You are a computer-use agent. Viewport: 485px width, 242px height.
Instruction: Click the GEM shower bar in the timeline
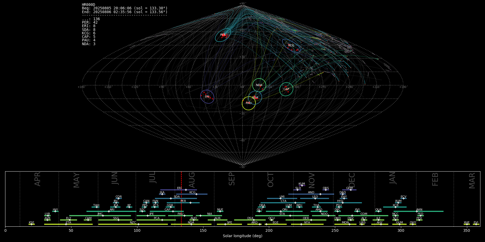click(349, 190)
